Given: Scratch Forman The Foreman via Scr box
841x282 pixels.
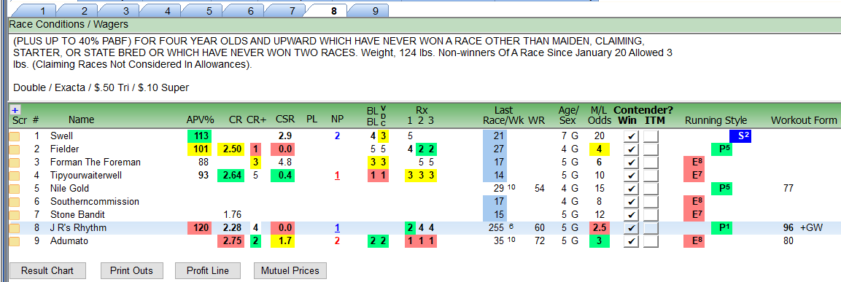Looking at the screenshot, I should 15,162.
